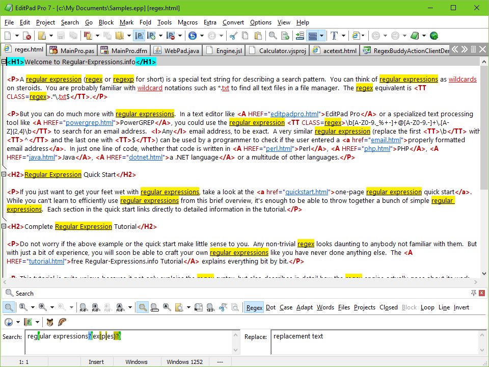Collapse the Regular Expression Quick Start fold
The image size is (489, 367).
pyautogui.click(x=4, y=174)
